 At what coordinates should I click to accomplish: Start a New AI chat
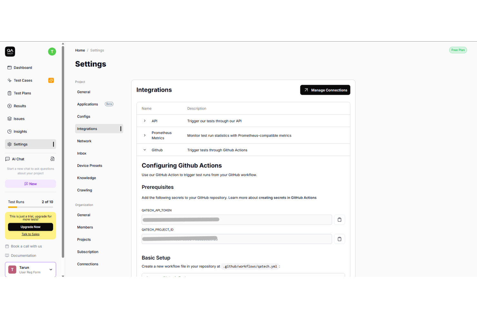tap(30, 184)
